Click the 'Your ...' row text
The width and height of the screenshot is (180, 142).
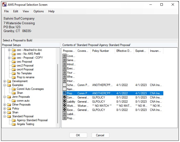click(71, 73)
